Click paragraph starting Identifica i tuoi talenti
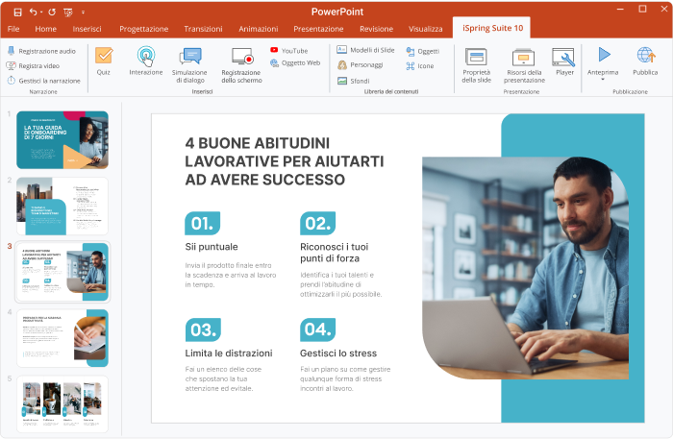The width and height of the screenshot is (673, 439). point(340,284)
